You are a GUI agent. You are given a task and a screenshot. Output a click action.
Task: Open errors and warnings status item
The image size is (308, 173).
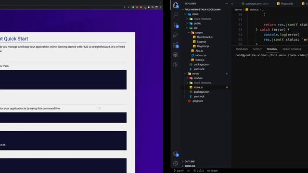point(199,171)
